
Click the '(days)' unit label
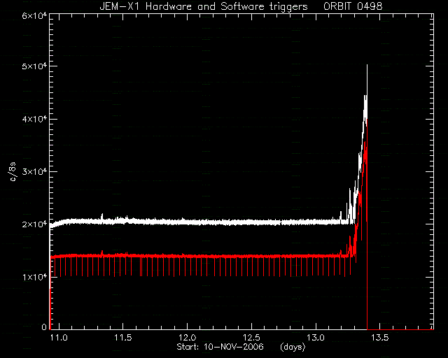pyautogui.click(x=293, y=347)
